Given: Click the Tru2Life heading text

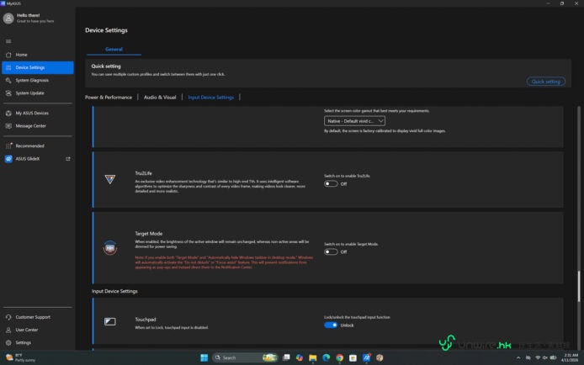Looking at the screenshot, I should (x=143, y=173).
